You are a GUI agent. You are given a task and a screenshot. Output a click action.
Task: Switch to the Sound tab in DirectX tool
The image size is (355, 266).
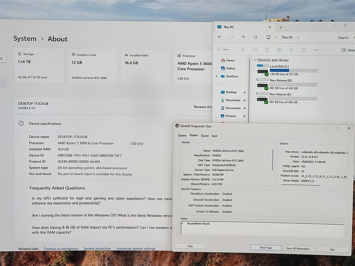(205, 136)
